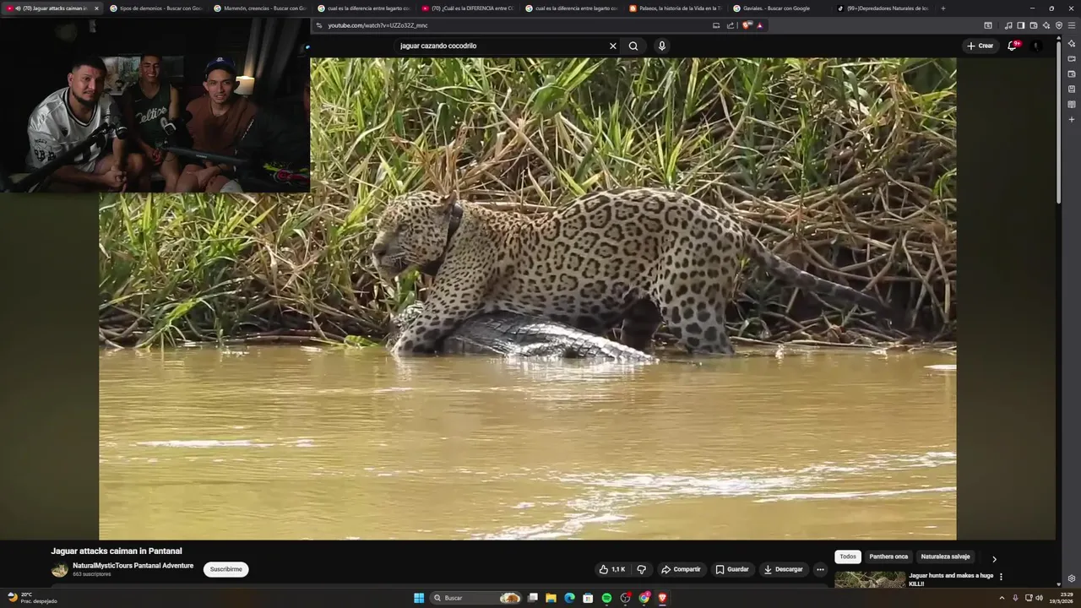Close the 'Jaguar attacks caiman' tab
The width and height of the screenshot is (1081, 608).
(x=96, y=8)
